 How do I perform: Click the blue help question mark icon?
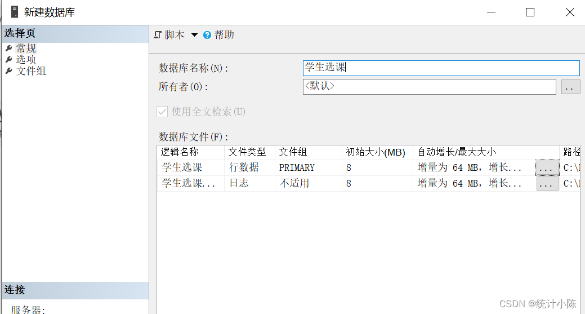click(x=207, y=35)
